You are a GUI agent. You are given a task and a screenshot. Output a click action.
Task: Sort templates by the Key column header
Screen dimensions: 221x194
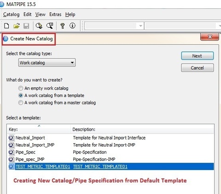pyautogui.click(x=39, y=129)
